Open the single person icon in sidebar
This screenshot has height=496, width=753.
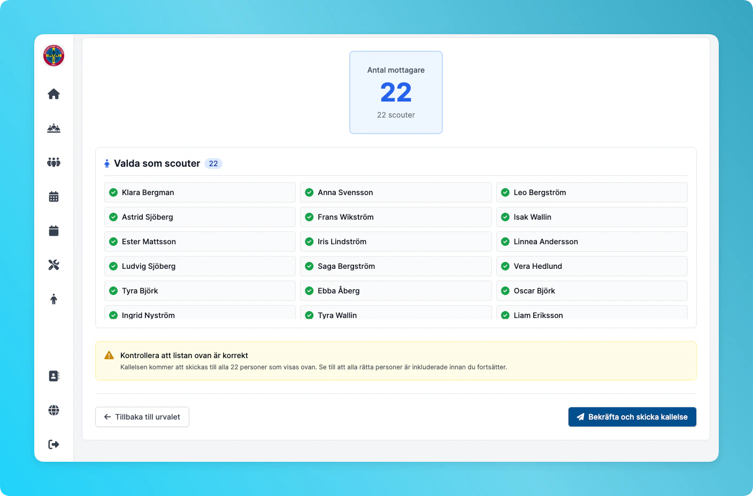pos(53,299)
